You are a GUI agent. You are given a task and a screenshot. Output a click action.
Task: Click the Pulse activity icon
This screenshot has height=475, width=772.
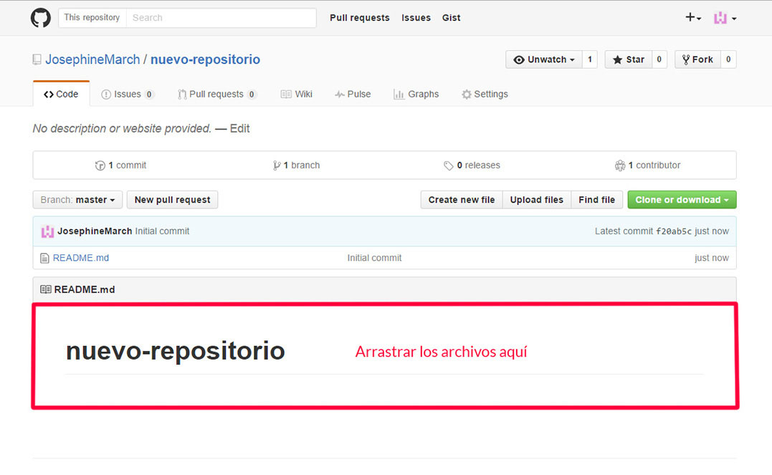[338, 93]
